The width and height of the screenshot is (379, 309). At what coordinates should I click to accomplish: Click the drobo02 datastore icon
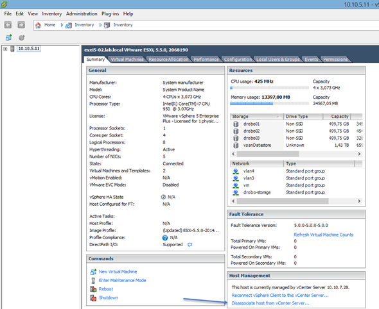tap(236, 131)
